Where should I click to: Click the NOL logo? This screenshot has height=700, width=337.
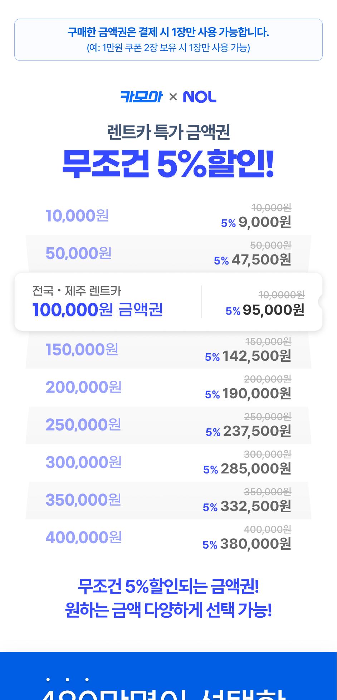pyautogui.click(x=200, y=97)
